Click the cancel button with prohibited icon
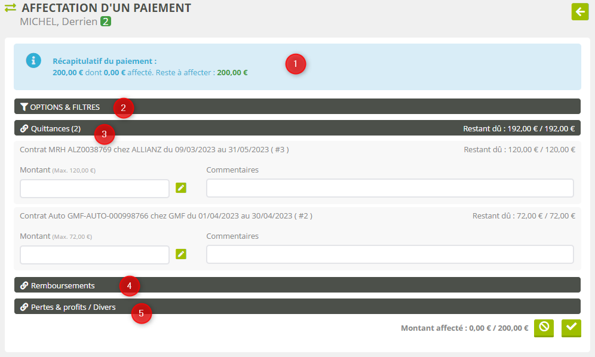The image size is (595, 357). (544, 328)
